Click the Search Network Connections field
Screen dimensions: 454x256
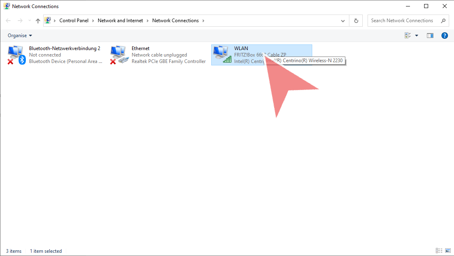pyautogui.click(x=402, y=21)
